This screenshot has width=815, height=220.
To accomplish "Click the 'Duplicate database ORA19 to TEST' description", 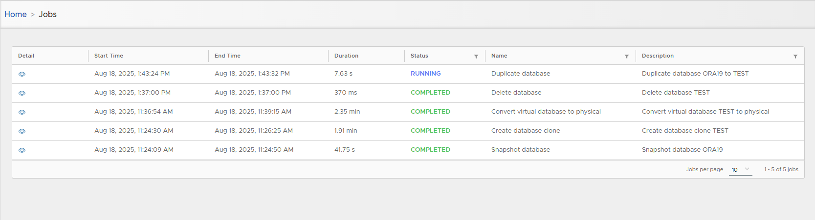I will pyautogui.click(x=695, y=74).
